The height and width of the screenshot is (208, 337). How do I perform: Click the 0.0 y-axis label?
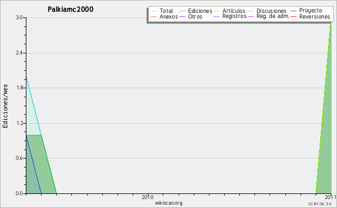tap(19, 193)
